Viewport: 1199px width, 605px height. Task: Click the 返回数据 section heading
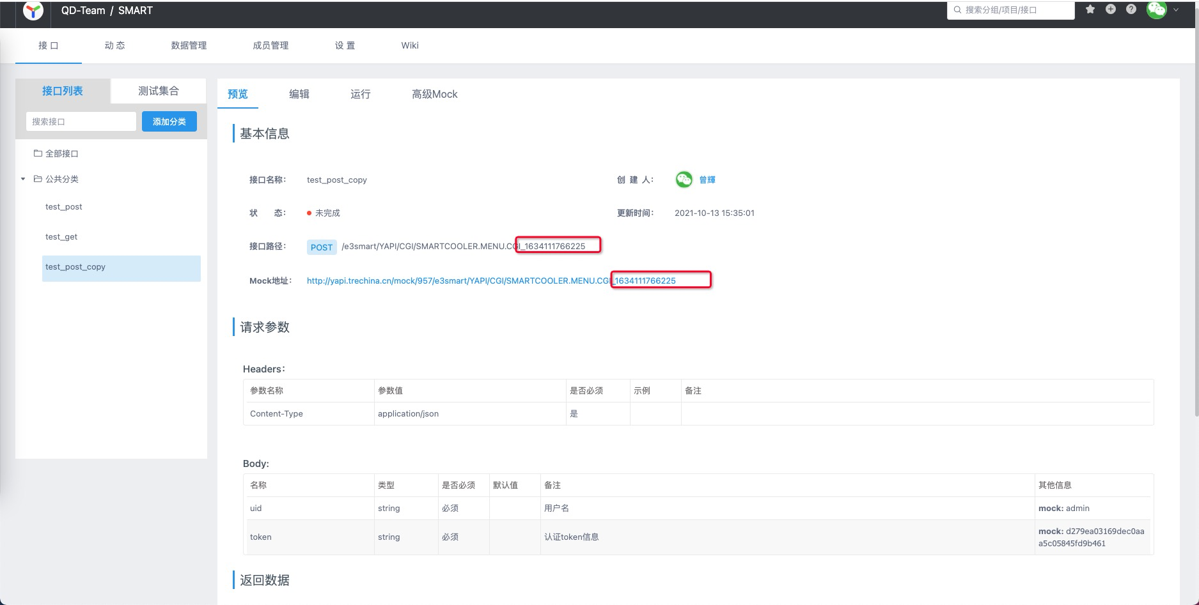(265, 580)
